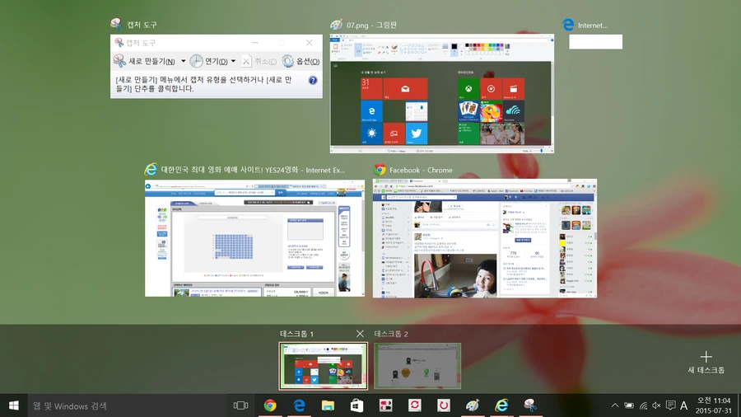Screen dimensions: 741x417
Task: Switch to YES24영화 Internet Explorer window thumbnail
Action: tap(254, 238)
